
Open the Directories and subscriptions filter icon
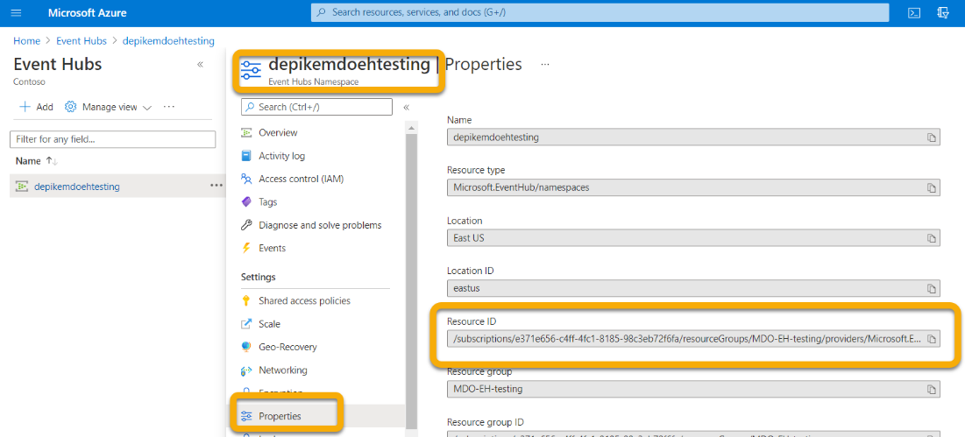click(x=942, y=13)
